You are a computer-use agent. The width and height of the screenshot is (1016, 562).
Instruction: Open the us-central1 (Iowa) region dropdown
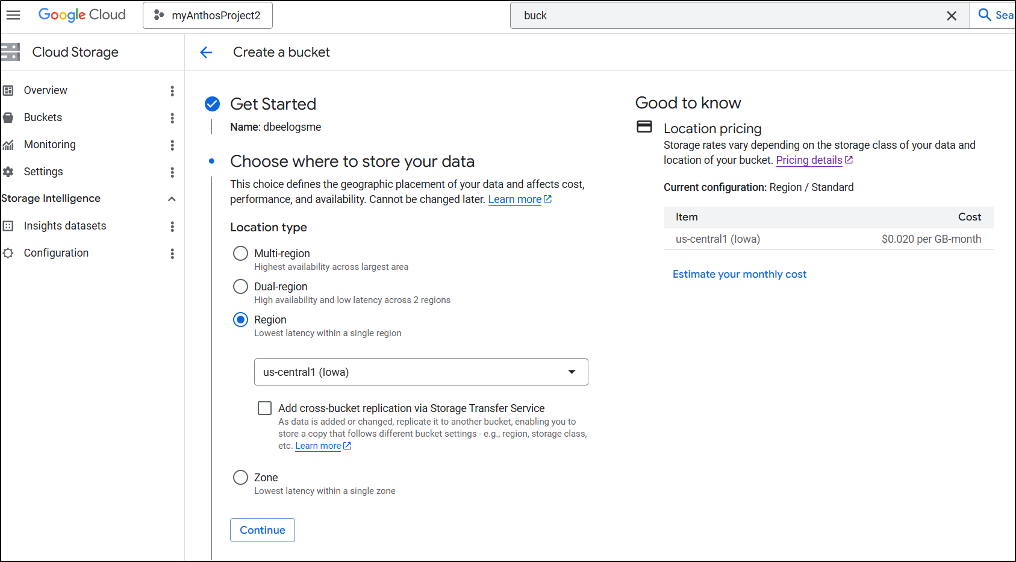click(x=420, y=372)
